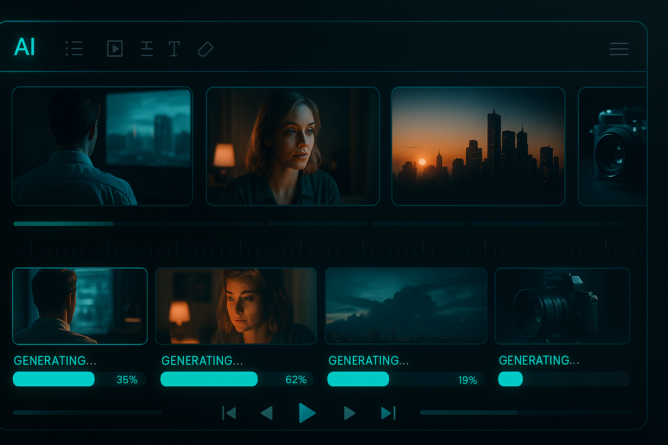Play the preview
Viewport: 668px width, 445px height.
point(307,412)
